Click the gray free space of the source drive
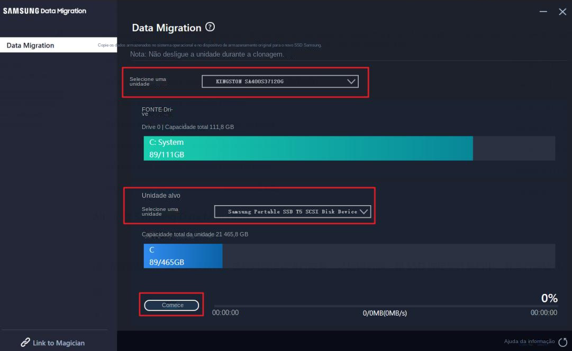572x351 pixels. [x=513, y=148]
